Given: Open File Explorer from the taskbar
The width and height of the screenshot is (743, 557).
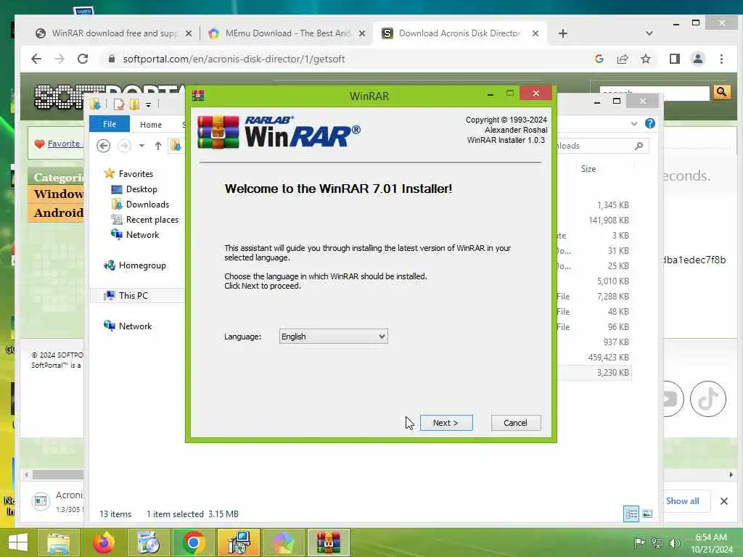Looking at the screenshot, I should 59,542.
